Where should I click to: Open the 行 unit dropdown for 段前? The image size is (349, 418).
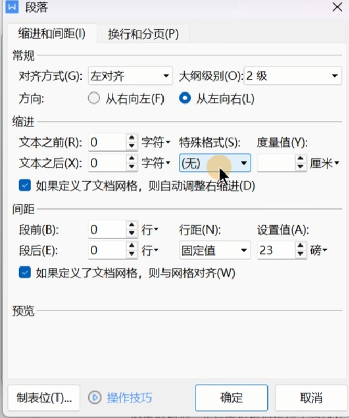(150, 229)
